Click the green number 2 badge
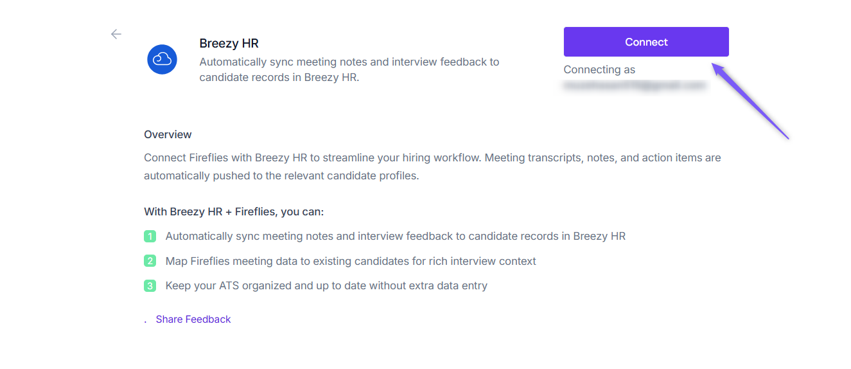Screen dimensions: 851x369 [150, 261]
